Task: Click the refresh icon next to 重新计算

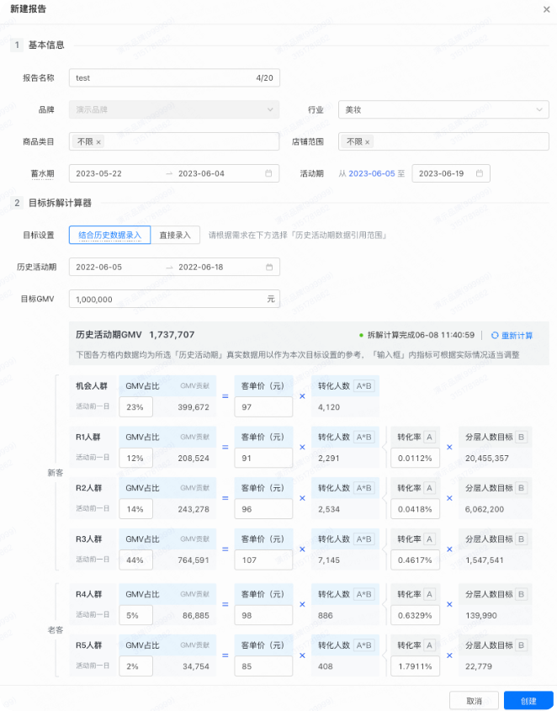Action: click(495, 336)
